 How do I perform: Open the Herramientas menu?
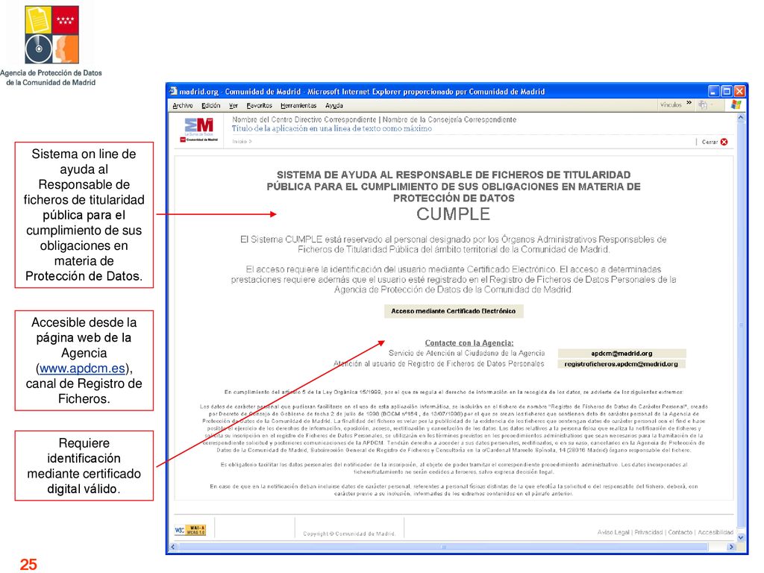click(298, 106)
